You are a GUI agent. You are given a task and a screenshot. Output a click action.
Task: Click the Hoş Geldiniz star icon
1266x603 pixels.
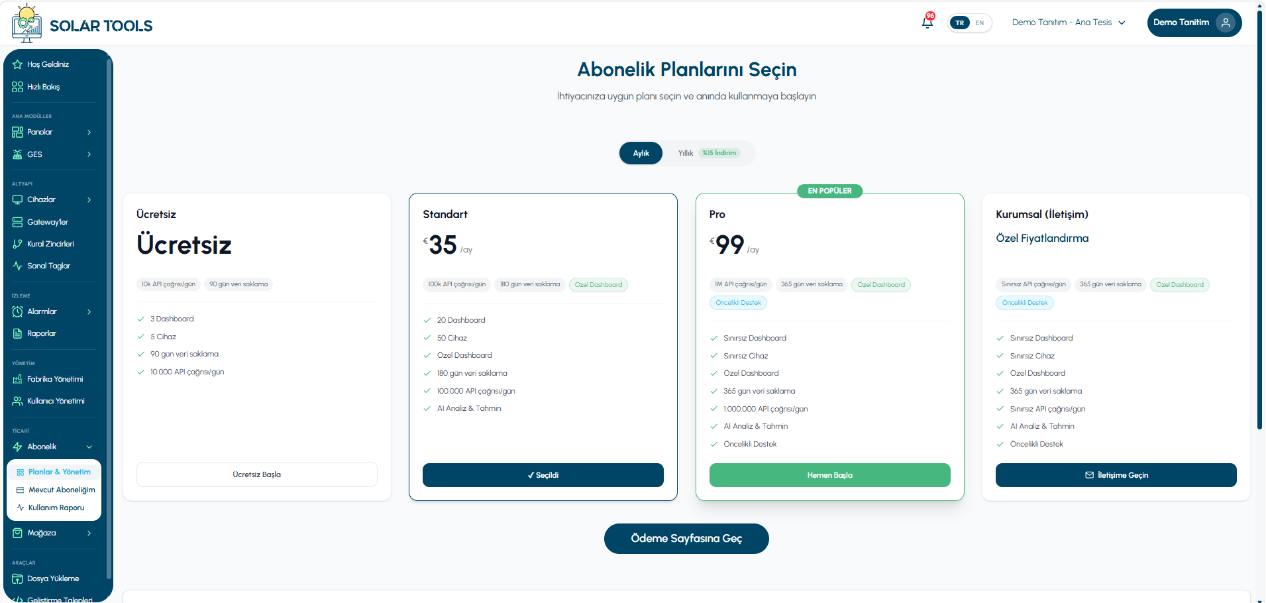(x=17, y=64)
